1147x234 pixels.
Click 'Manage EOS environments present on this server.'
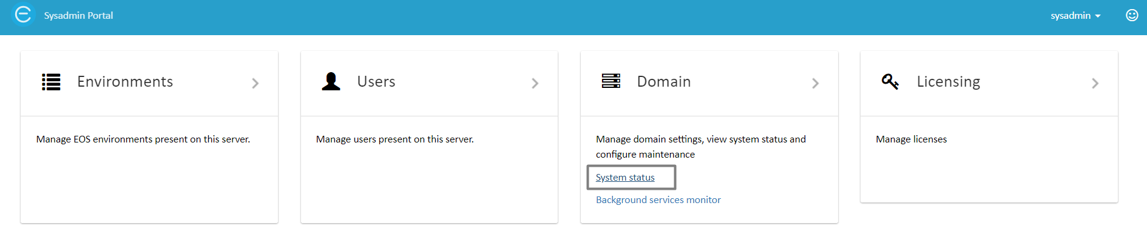point(143,139)
